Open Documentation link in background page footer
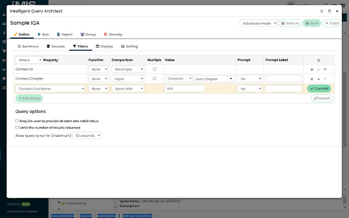Screen dimensions: 349x218 point(62,216)
